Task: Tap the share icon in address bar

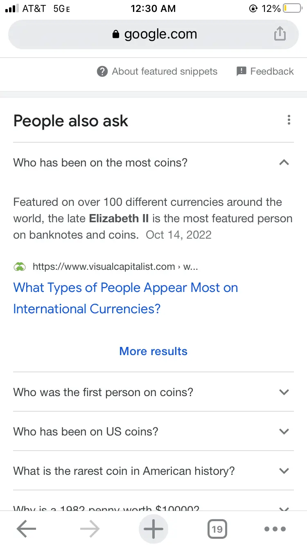Action: 280,34
